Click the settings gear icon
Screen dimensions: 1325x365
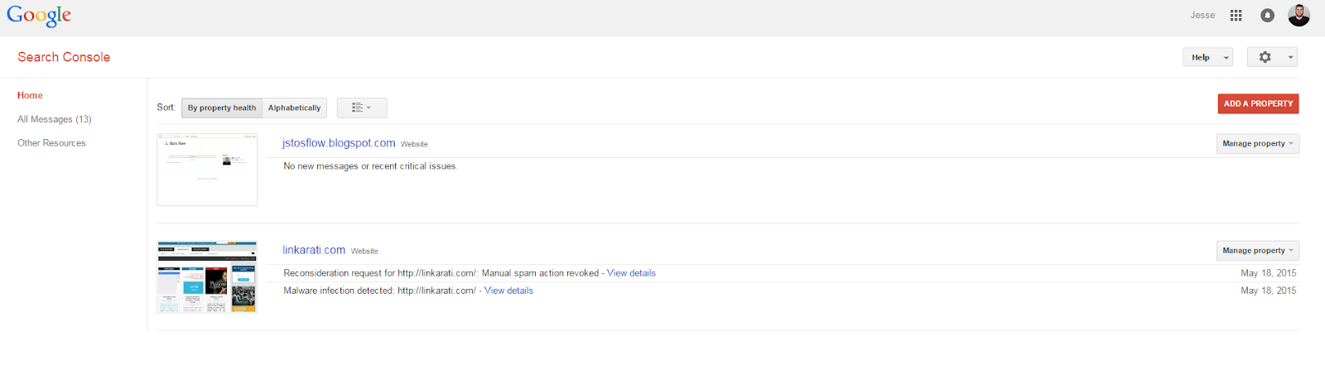(1265, 57)
